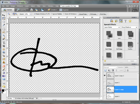Image resolution: width=140 pixels, height=104 pixels.
Task: Select the Hand tool in the toolbox
Action: pyautogui.click(x=4, y=22)
